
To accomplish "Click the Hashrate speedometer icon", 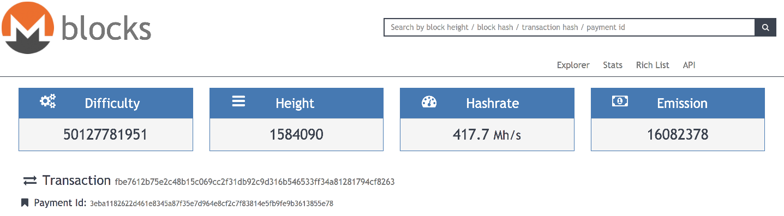I will (429, 101).
